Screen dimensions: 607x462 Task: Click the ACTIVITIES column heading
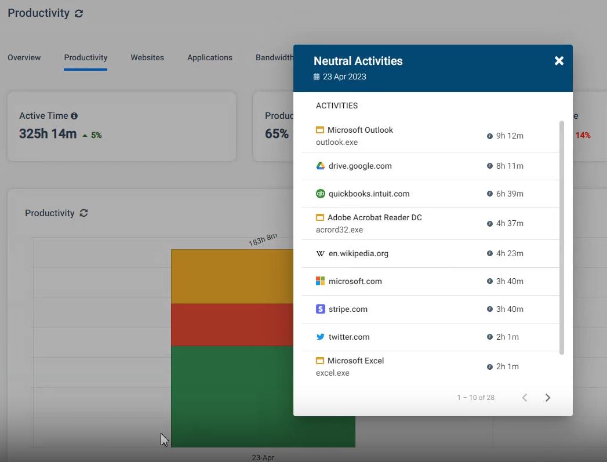pos(337,106)
